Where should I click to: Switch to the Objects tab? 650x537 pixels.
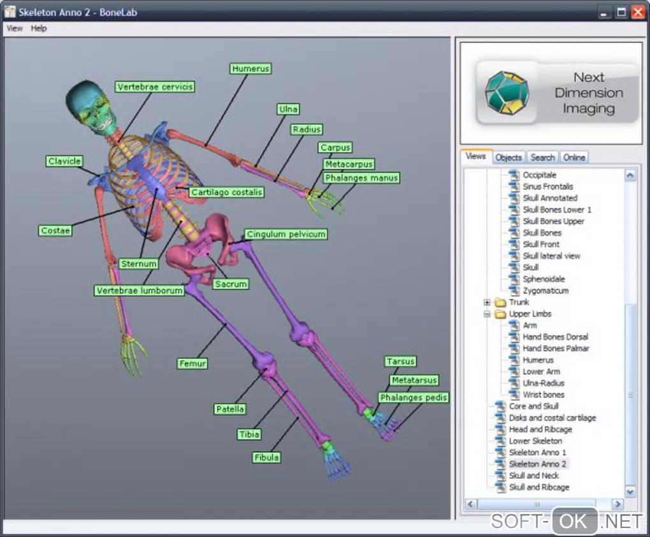click(509, 158)
